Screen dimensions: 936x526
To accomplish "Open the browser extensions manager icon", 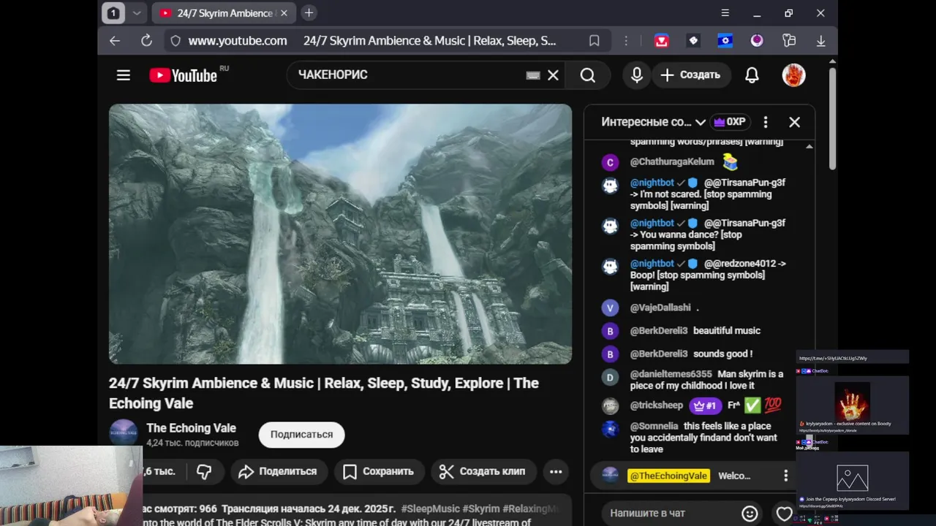I will coord(789,41).
